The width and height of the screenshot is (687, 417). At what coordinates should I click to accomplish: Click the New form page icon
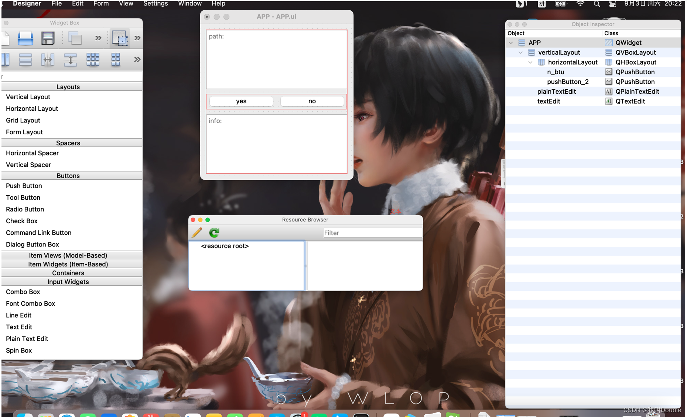(x=5, y=38)
